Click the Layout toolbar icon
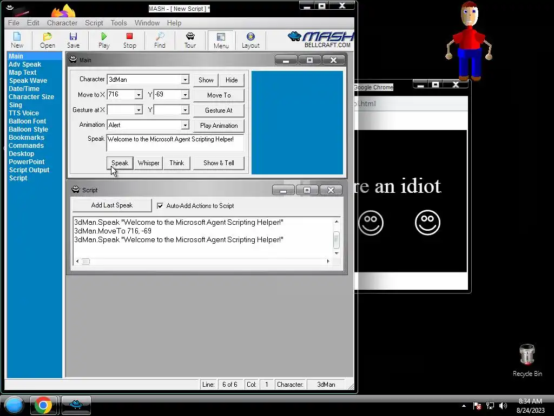This screenshot has width=554, height=416. click(x=250, y=40)
